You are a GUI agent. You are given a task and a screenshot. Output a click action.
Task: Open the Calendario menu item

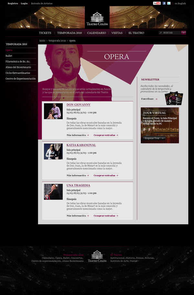pos(96,33)
